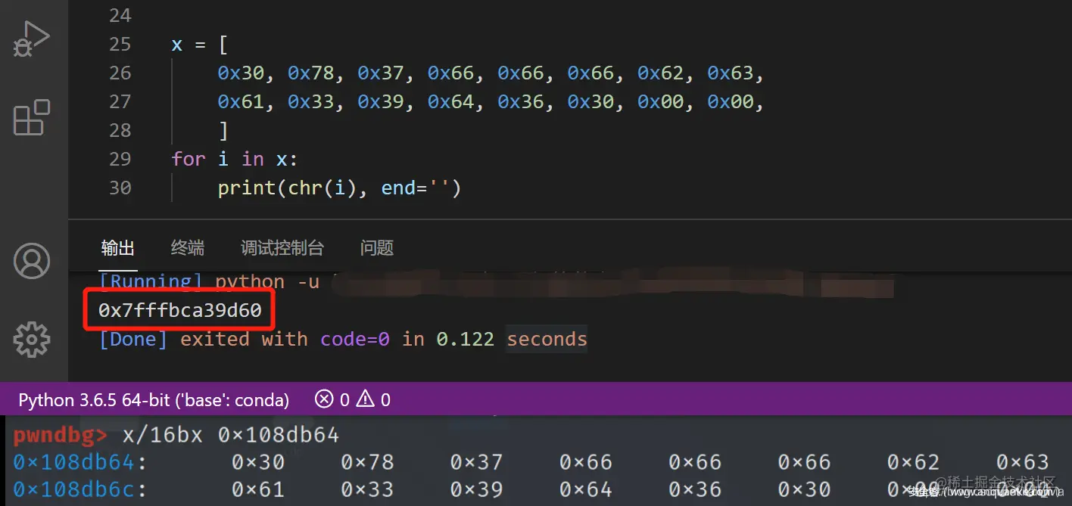Click line number 26 in the gutter
The height and width of the screenshot is (506, 1072).
120,73
